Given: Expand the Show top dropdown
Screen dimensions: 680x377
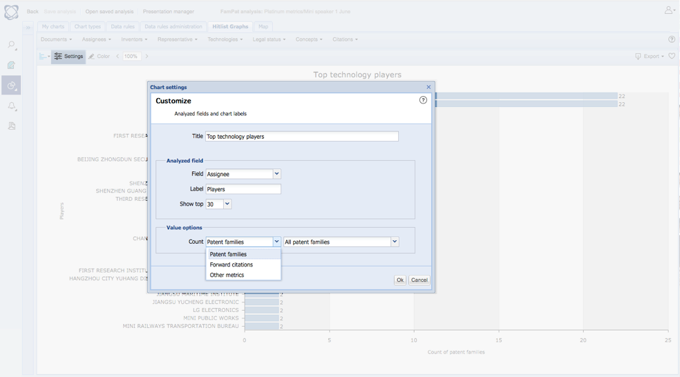Looking at the screenshot, I should click(x=227, y=204).
